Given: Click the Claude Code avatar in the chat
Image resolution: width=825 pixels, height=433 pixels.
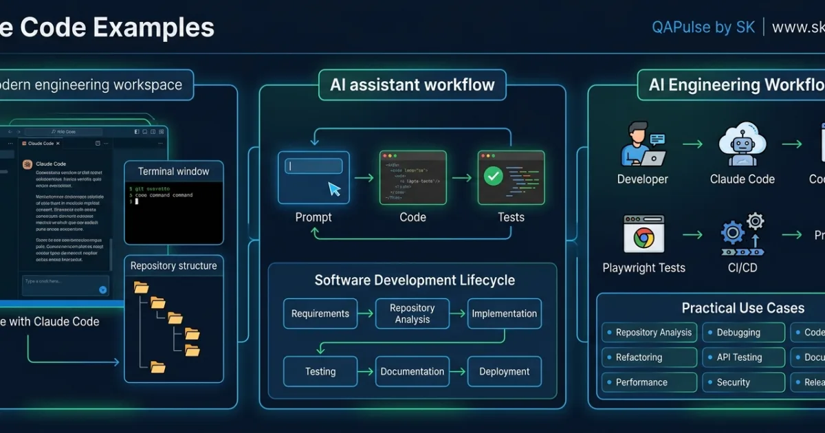Looking at the screenshot, I should (27, 164).
